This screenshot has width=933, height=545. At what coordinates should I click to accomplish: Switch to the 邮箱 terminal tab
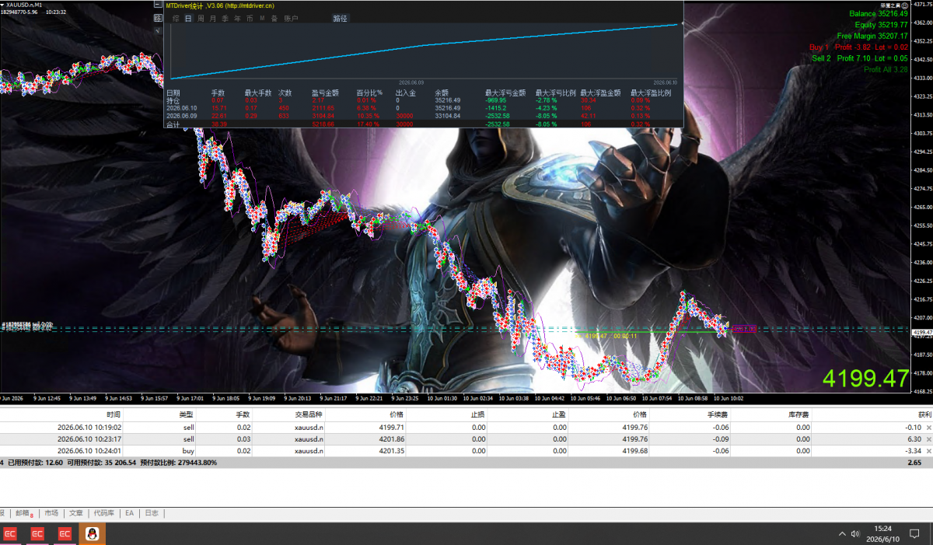pos(23,513)
